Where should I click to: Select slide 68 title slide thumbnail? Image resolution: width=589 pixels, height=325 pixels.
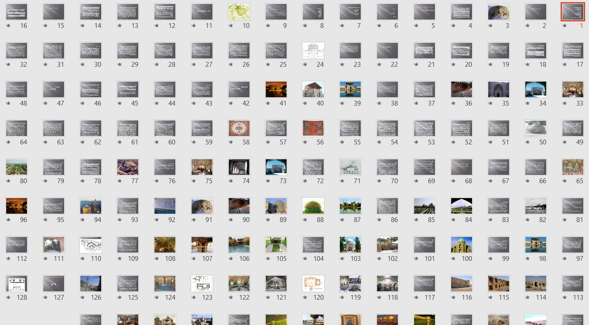(x=462, y=167)
